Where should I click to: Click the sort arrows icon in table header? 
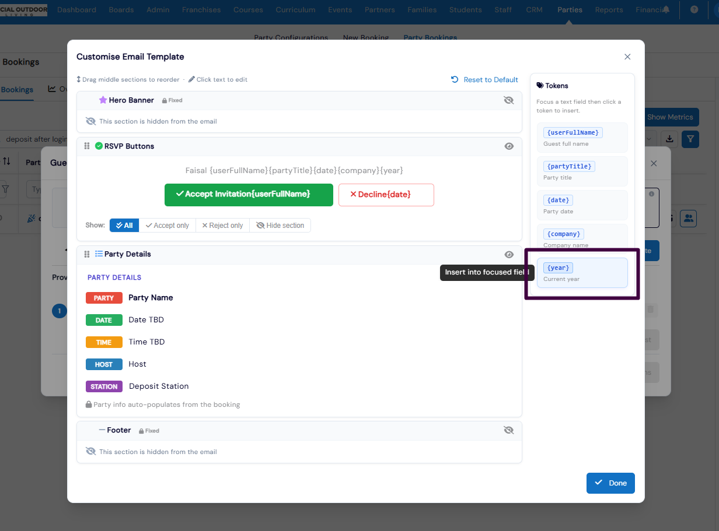pos(7,161)
